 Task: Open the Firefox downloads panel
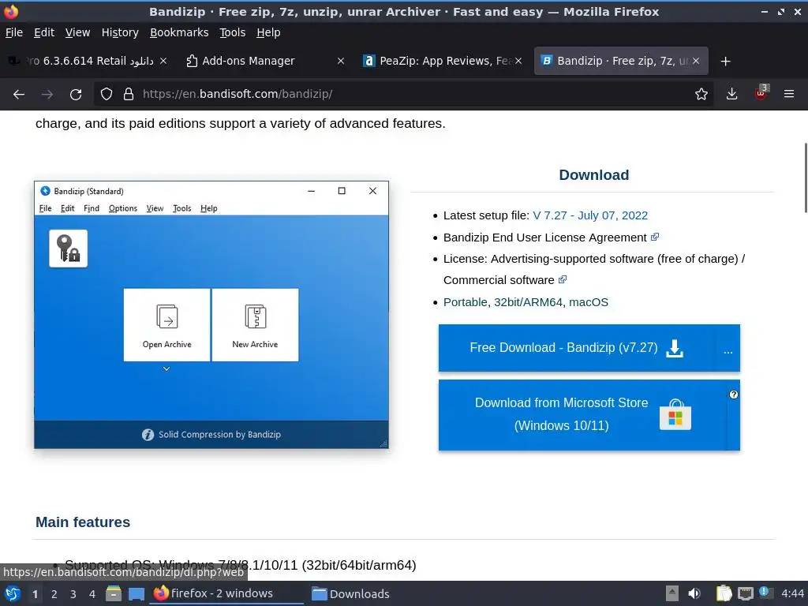pos(731,94)
